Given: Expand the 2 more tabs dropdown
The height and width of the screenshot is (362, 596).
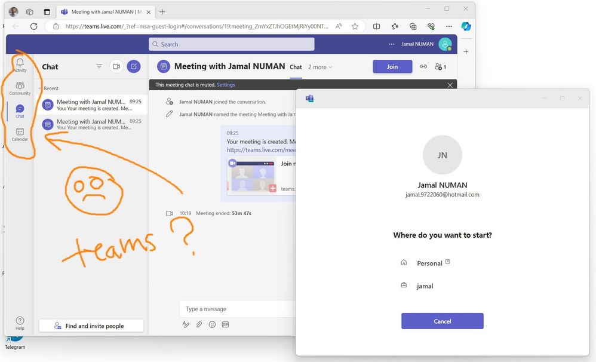Looking at the screenshot, I should [320, 67].
